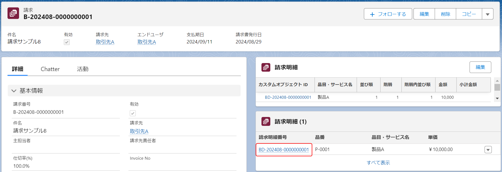
Task: Open BD-202408-0000000001 link in related list
Action: pyautogui.click(x=284, y=150)
